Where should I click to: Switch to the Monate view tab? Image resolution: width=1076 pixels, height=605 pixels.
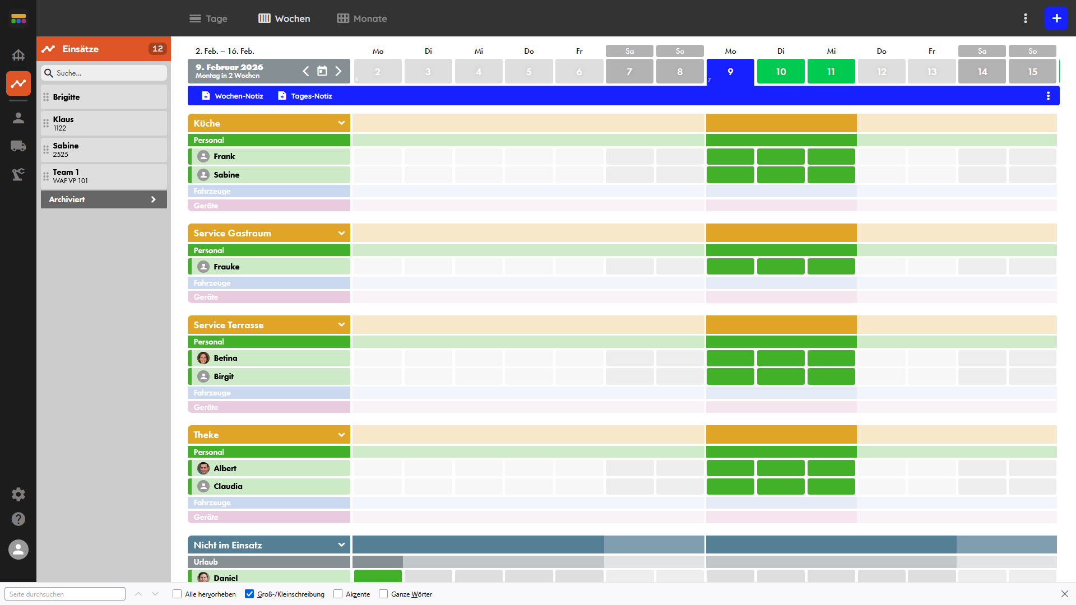(x=362, y=18)
